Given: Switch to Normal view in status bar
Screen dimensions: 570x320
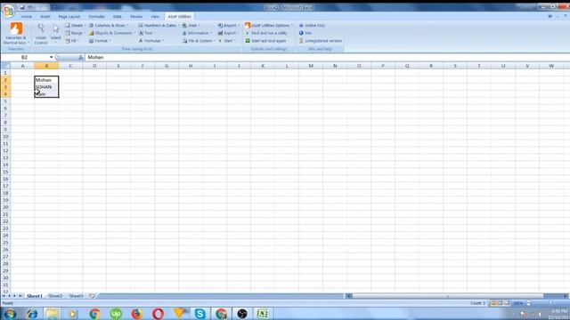Looking at the screenshot, I should (493, 303).
